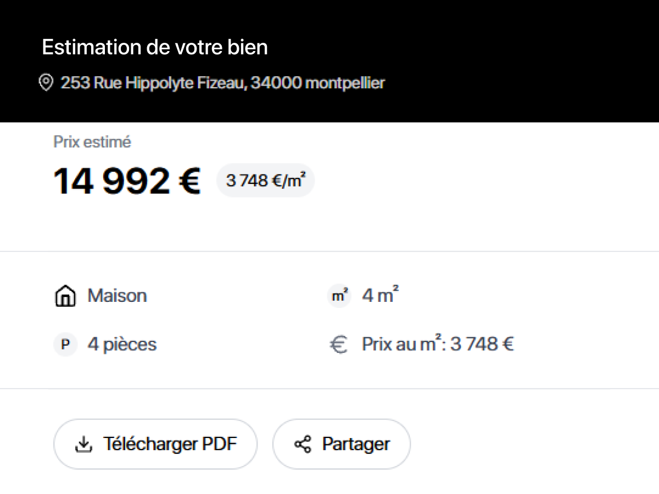Click the location pin icon beside the address
The height and width of the screenshot is (494, 659).
pos(46,82)
